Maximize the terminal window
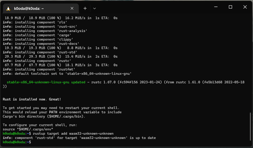253x148 pixels. click(230, 7)
